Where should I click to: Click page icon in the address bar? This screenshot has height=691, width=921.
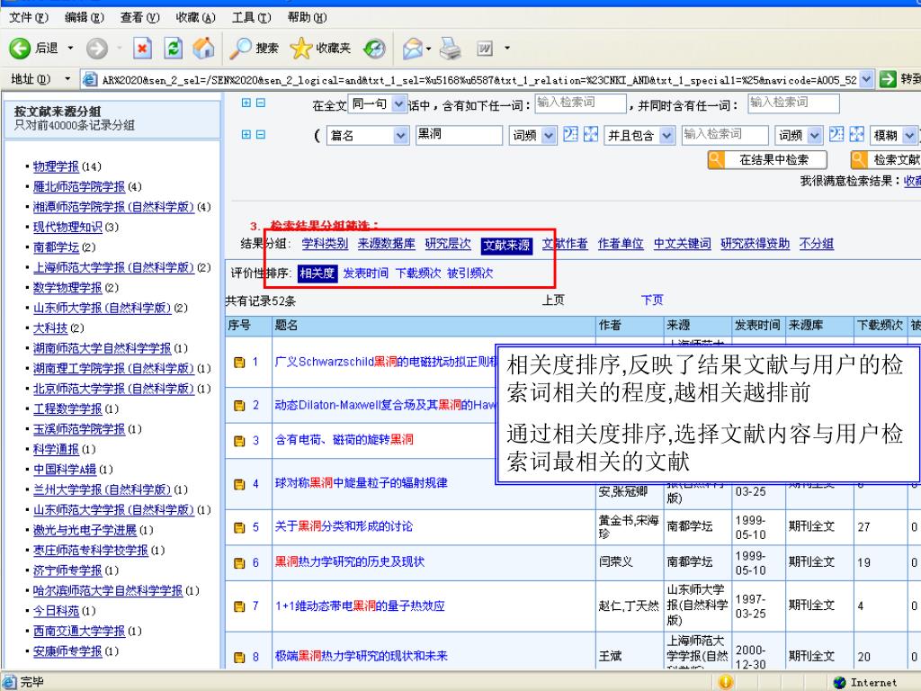pyautogui.click(x=90, y=79)
